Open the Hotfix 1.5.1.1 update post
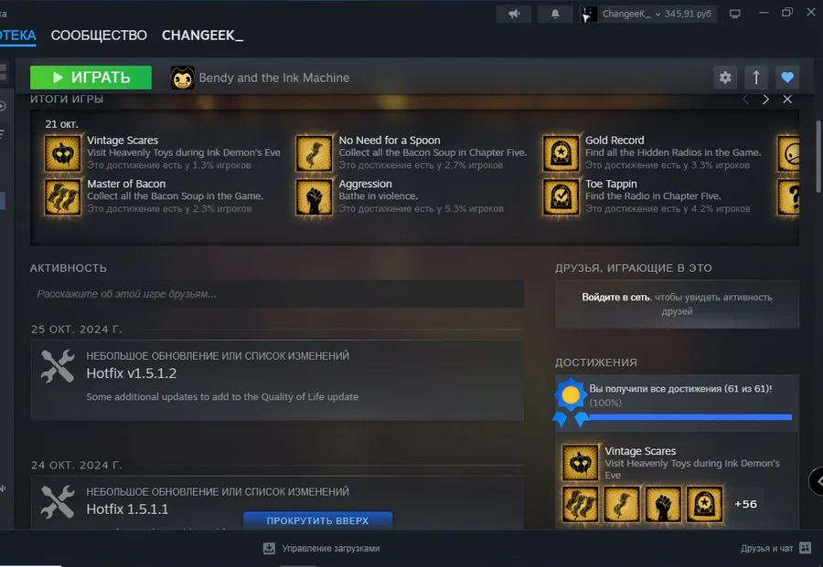The width and height of the screenshot is (823, 567). (x=277, y=502)
